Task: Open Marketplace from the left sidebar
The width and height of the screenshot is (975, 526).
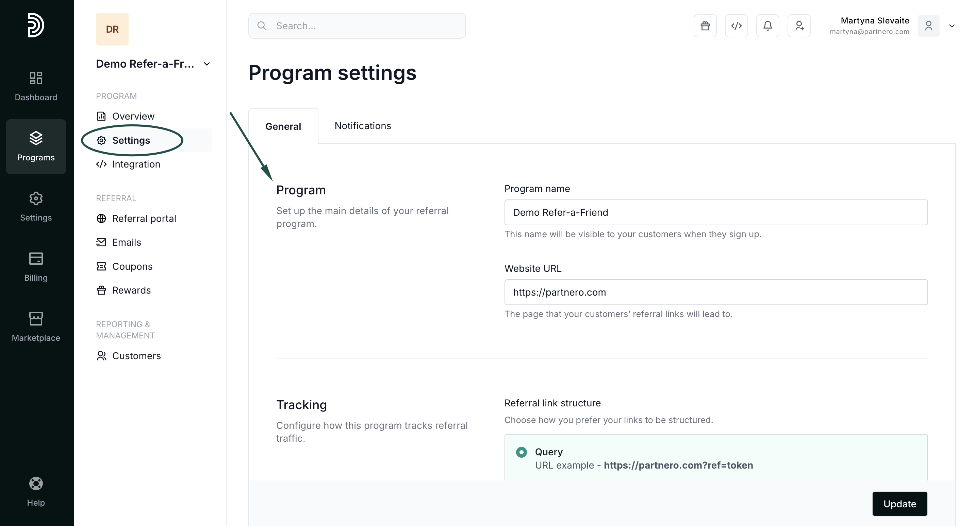Action: [x=36, y=327]
